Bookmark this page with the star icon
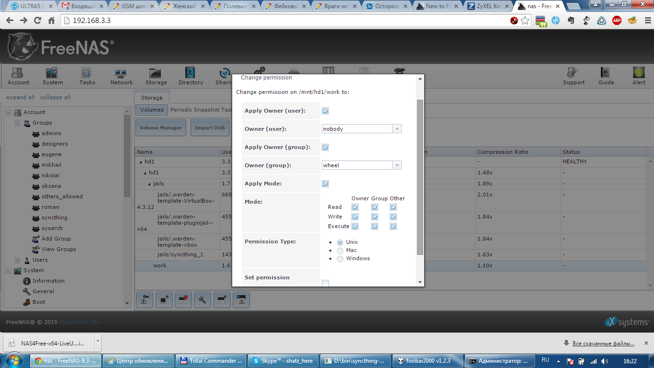This screenshot has height=368, width=654. [x=525, y=21]
